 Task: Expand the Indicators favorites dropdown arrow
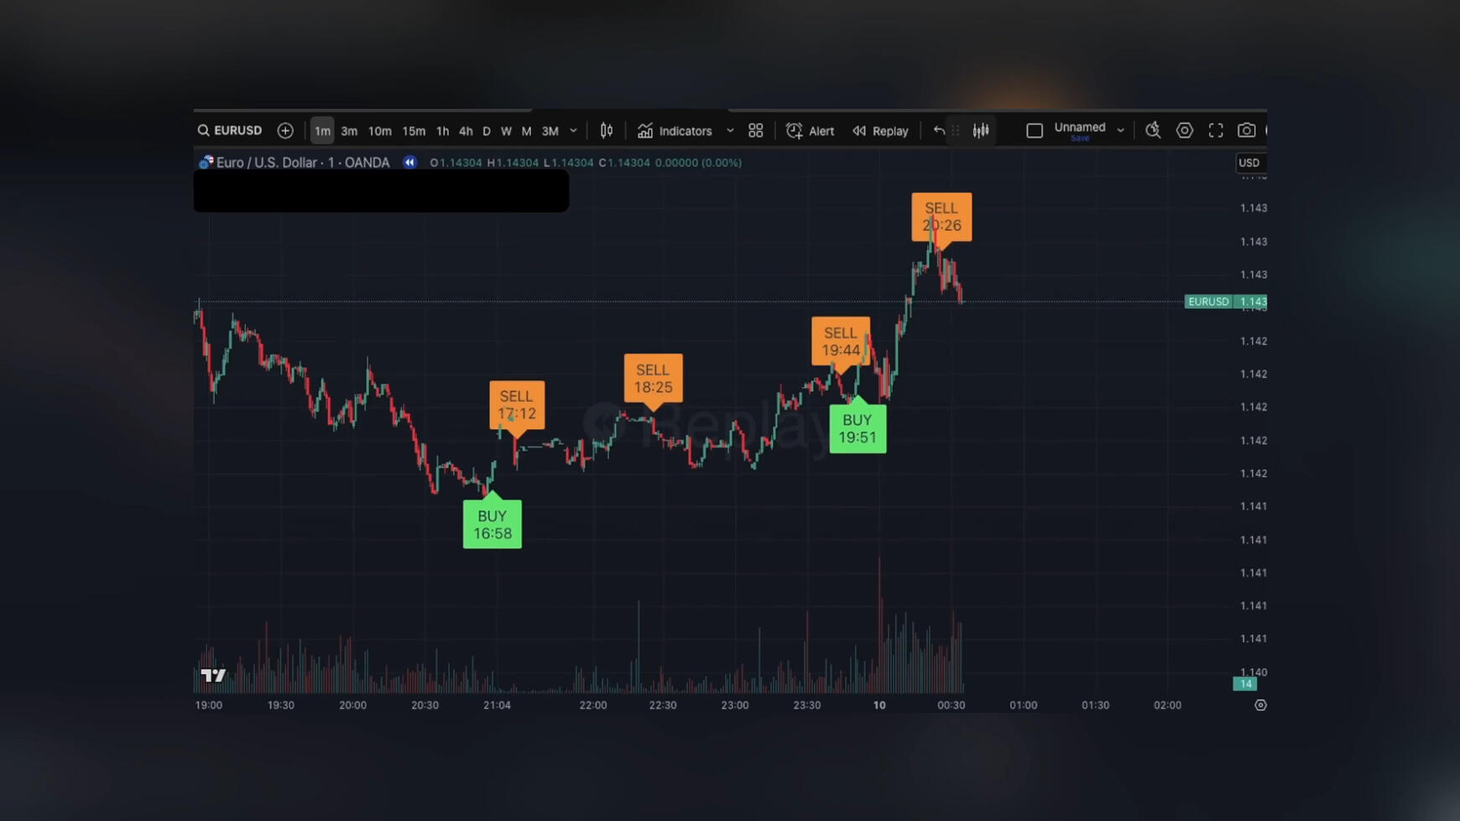point(730,131)
